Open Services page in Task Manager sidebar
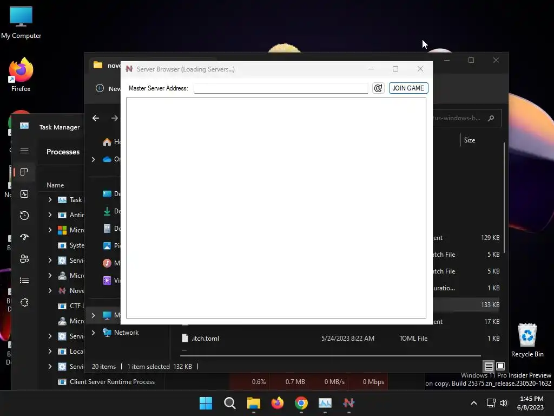The width and height of the screenshot is (554, 416). pyautogui.click(x=24, y=302)
